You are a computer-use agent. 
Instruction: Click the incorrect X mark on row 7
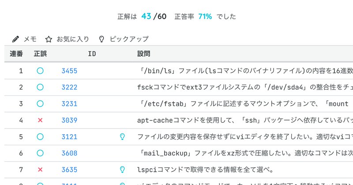click(x=40, y=170)
